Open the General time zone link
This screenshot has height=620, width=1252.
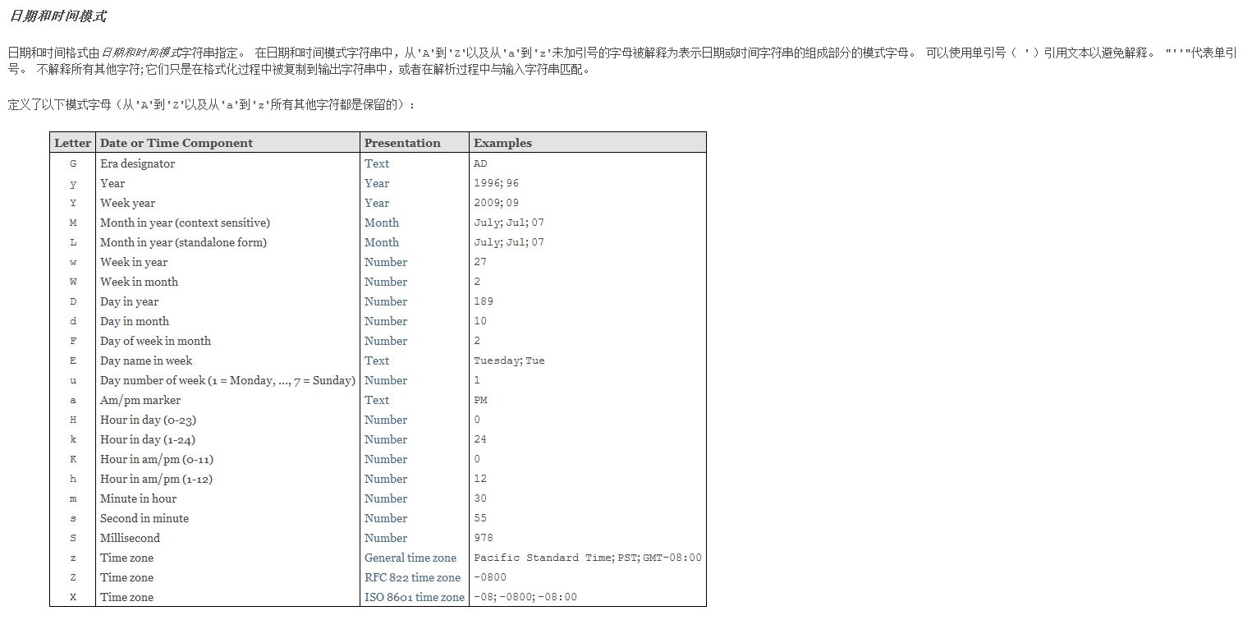click(410, 558)
